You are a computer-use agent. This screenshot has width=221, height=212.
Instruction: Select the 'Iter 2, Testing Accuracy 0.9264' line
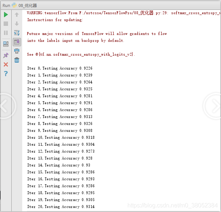(60, 82)
